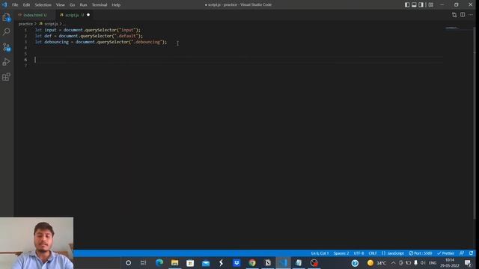Place cursor on empty line 6
Screen dimensions: 479x269
click(238, 60)
